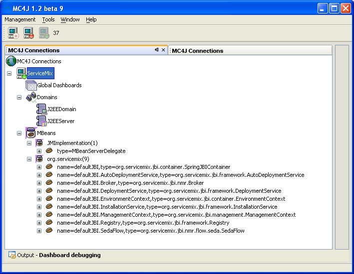Image resolution: width=354 pixels, height=274 pixels.
Task: Click the disconnect server toolbar icon with red dot
Action: (28, 33)
